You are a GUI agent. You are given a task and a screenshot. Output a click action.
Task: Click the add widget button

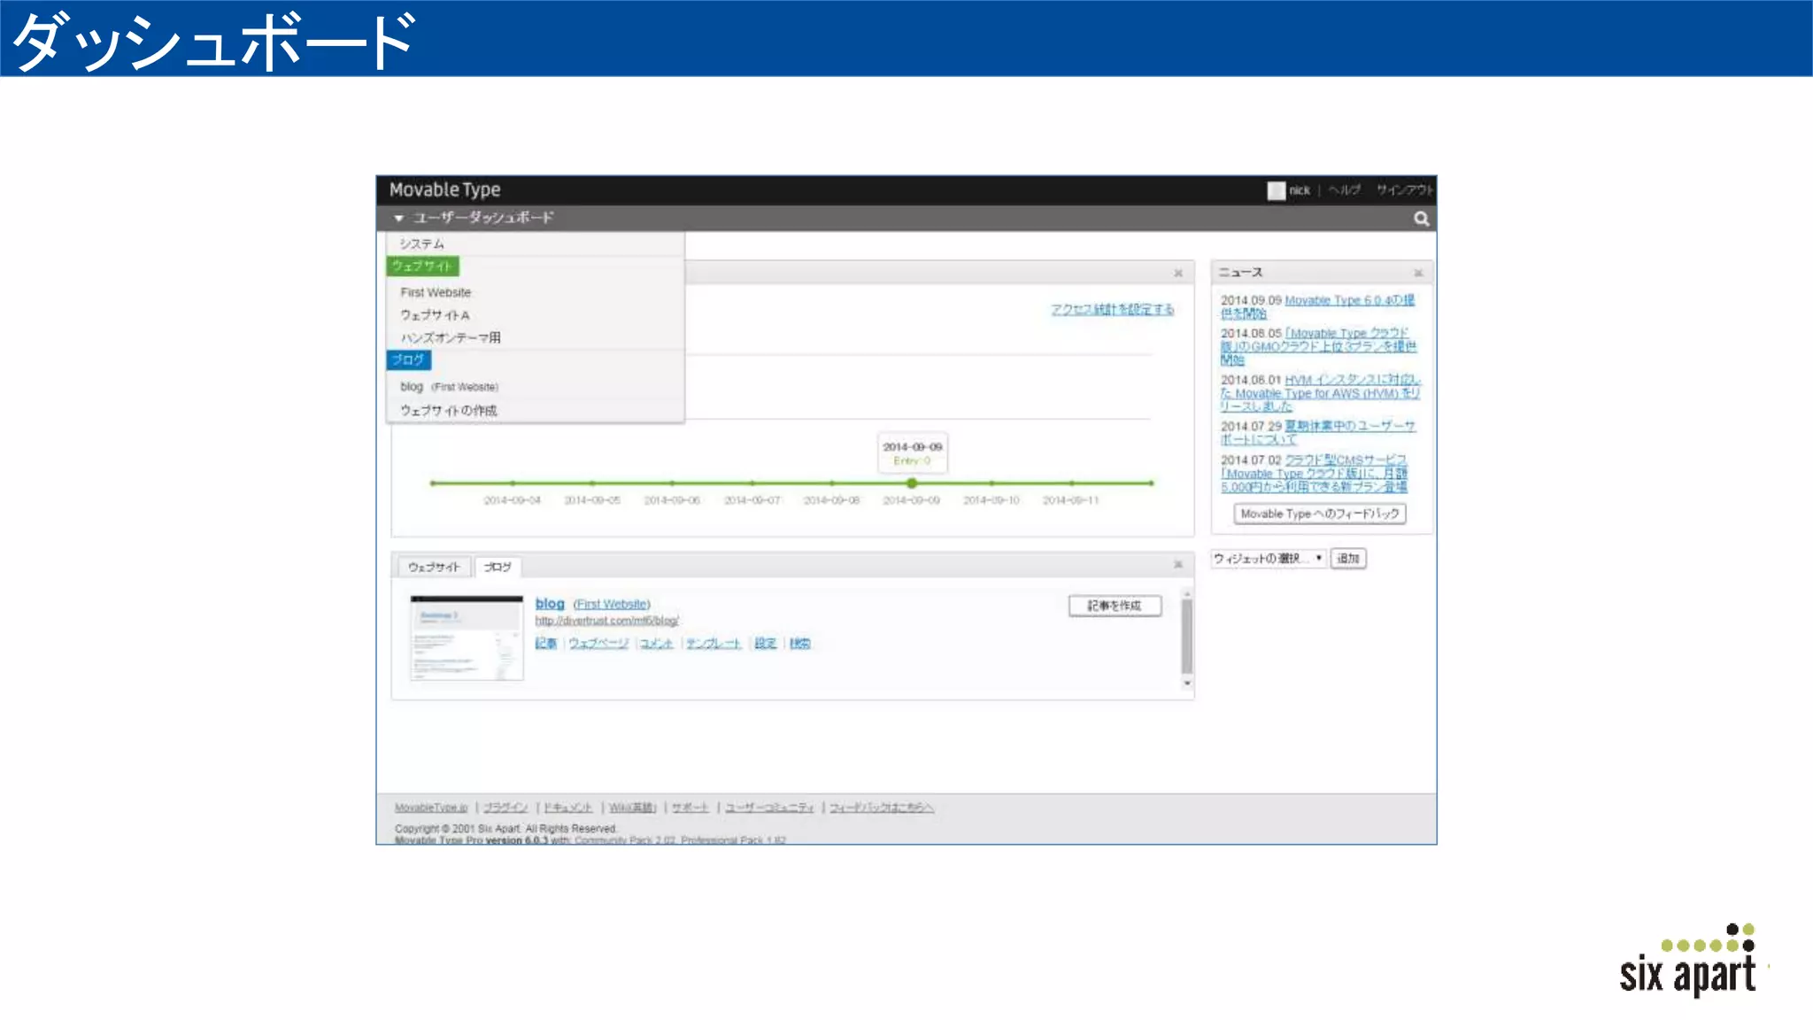1347,559
